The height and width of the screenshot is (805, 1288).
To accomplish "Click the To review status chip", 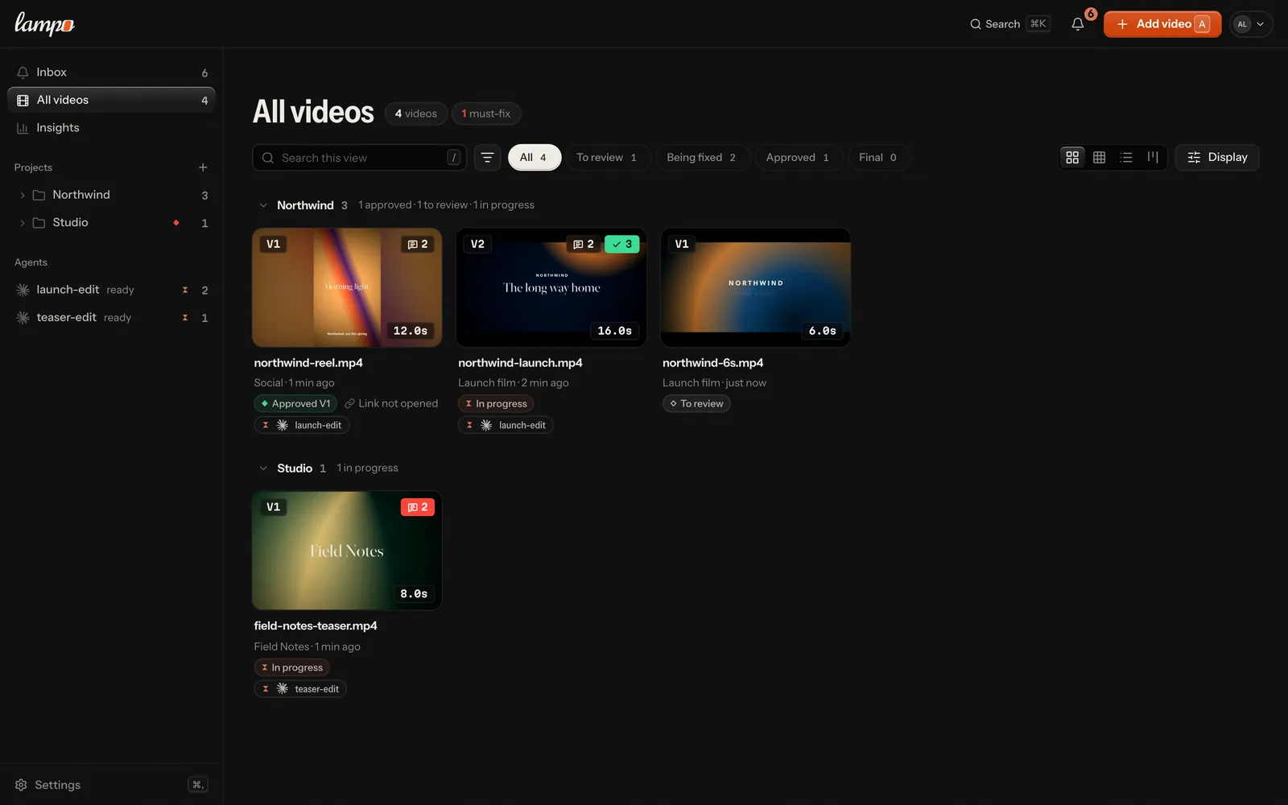I will (696, 404).
